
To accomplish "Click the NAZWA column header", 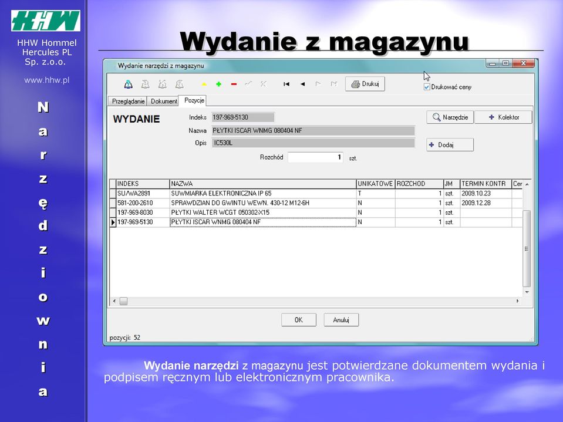I will (x=262, y=184).
